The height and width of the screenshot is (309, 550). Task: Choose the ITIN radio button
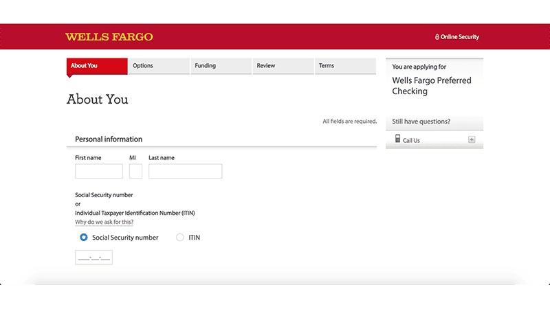click(180, 238)
